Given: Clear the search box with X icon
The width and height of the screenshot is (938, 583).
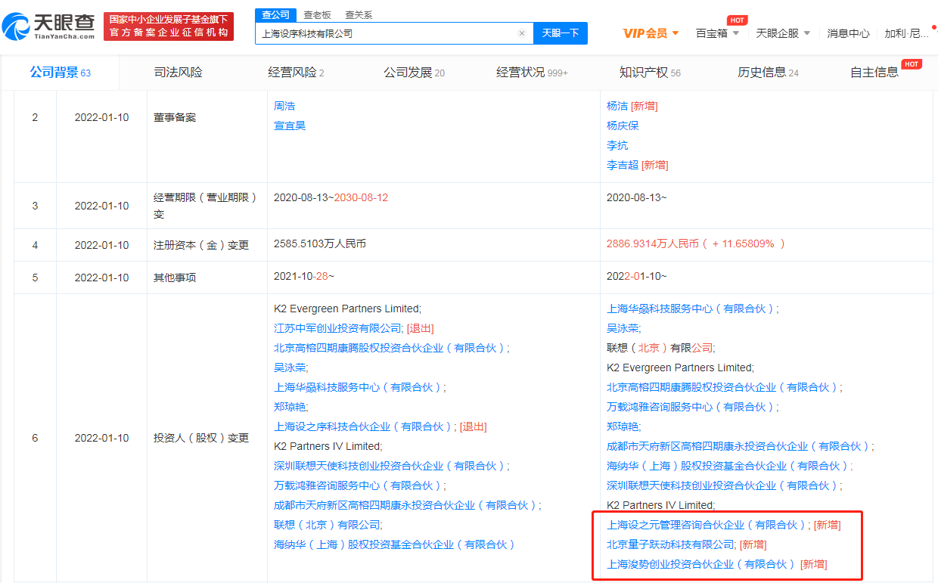Looking at the screenshot, I should (521, 33).
